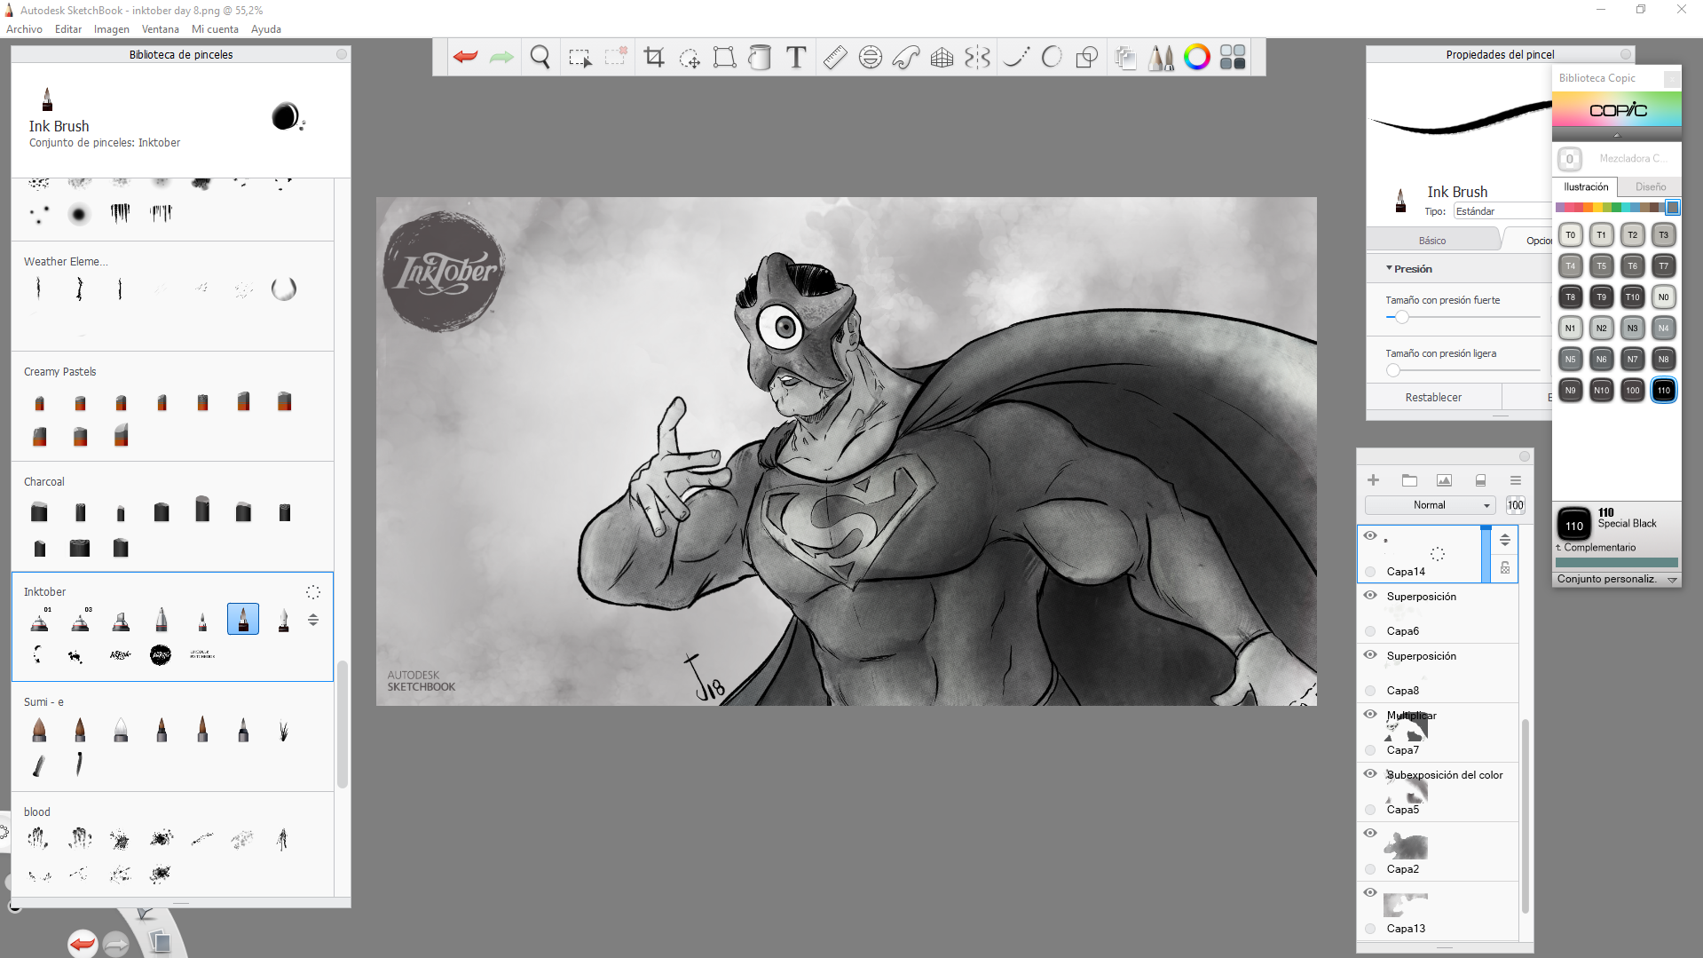Screen dimensions: 1703x958
Task: Open the Color Wheel editor
Action: click(1196, 58)
